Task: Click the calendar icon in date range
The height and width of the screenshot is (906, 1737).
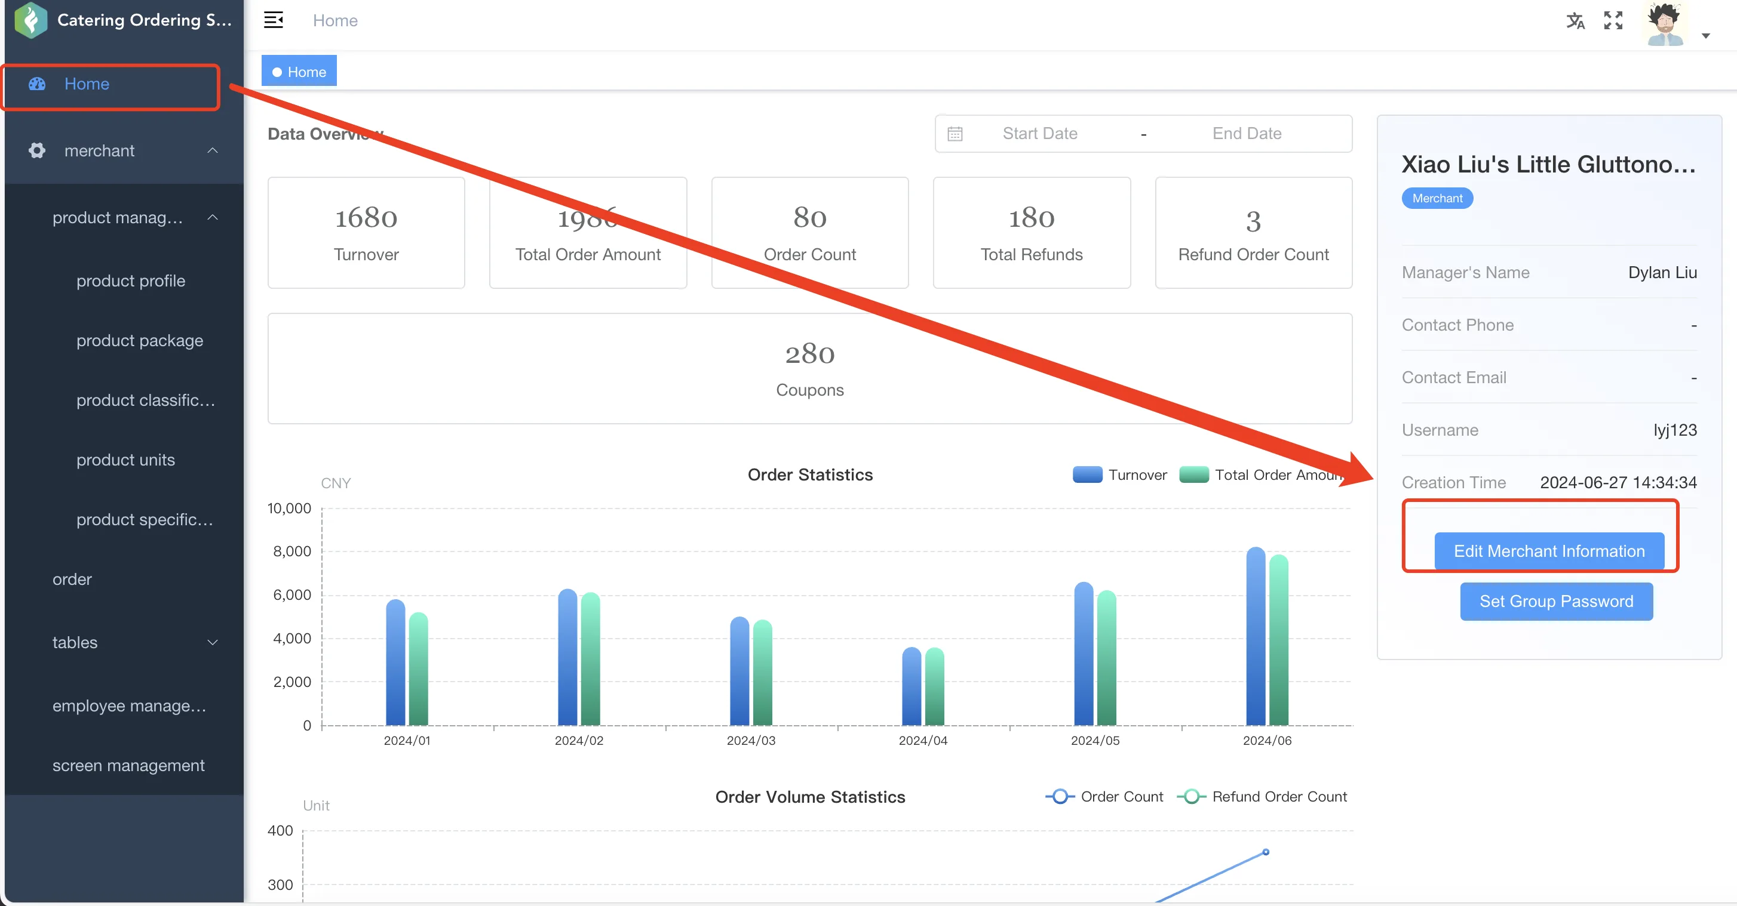Action: (x=955, y=134)
